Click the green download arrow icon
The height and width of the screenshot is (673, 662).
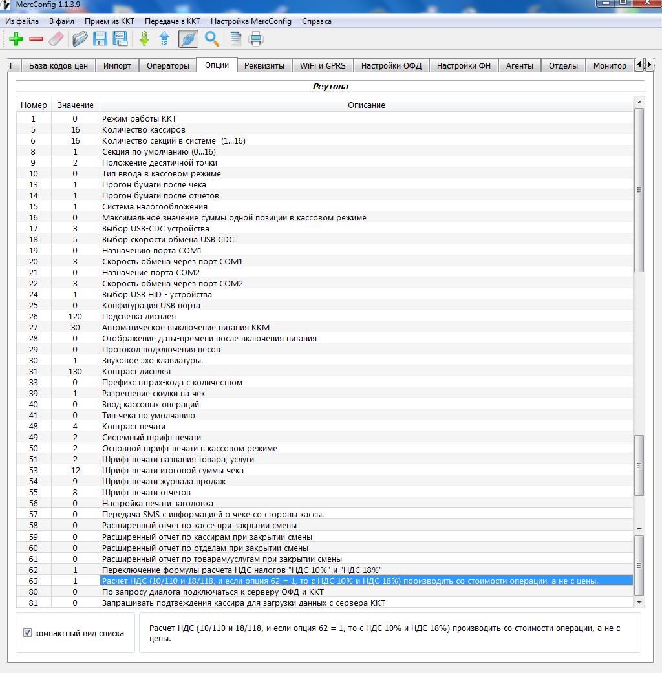(144, 39)
